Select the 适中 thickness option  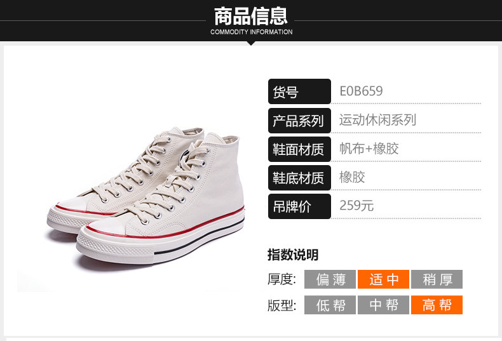[384, 279]
